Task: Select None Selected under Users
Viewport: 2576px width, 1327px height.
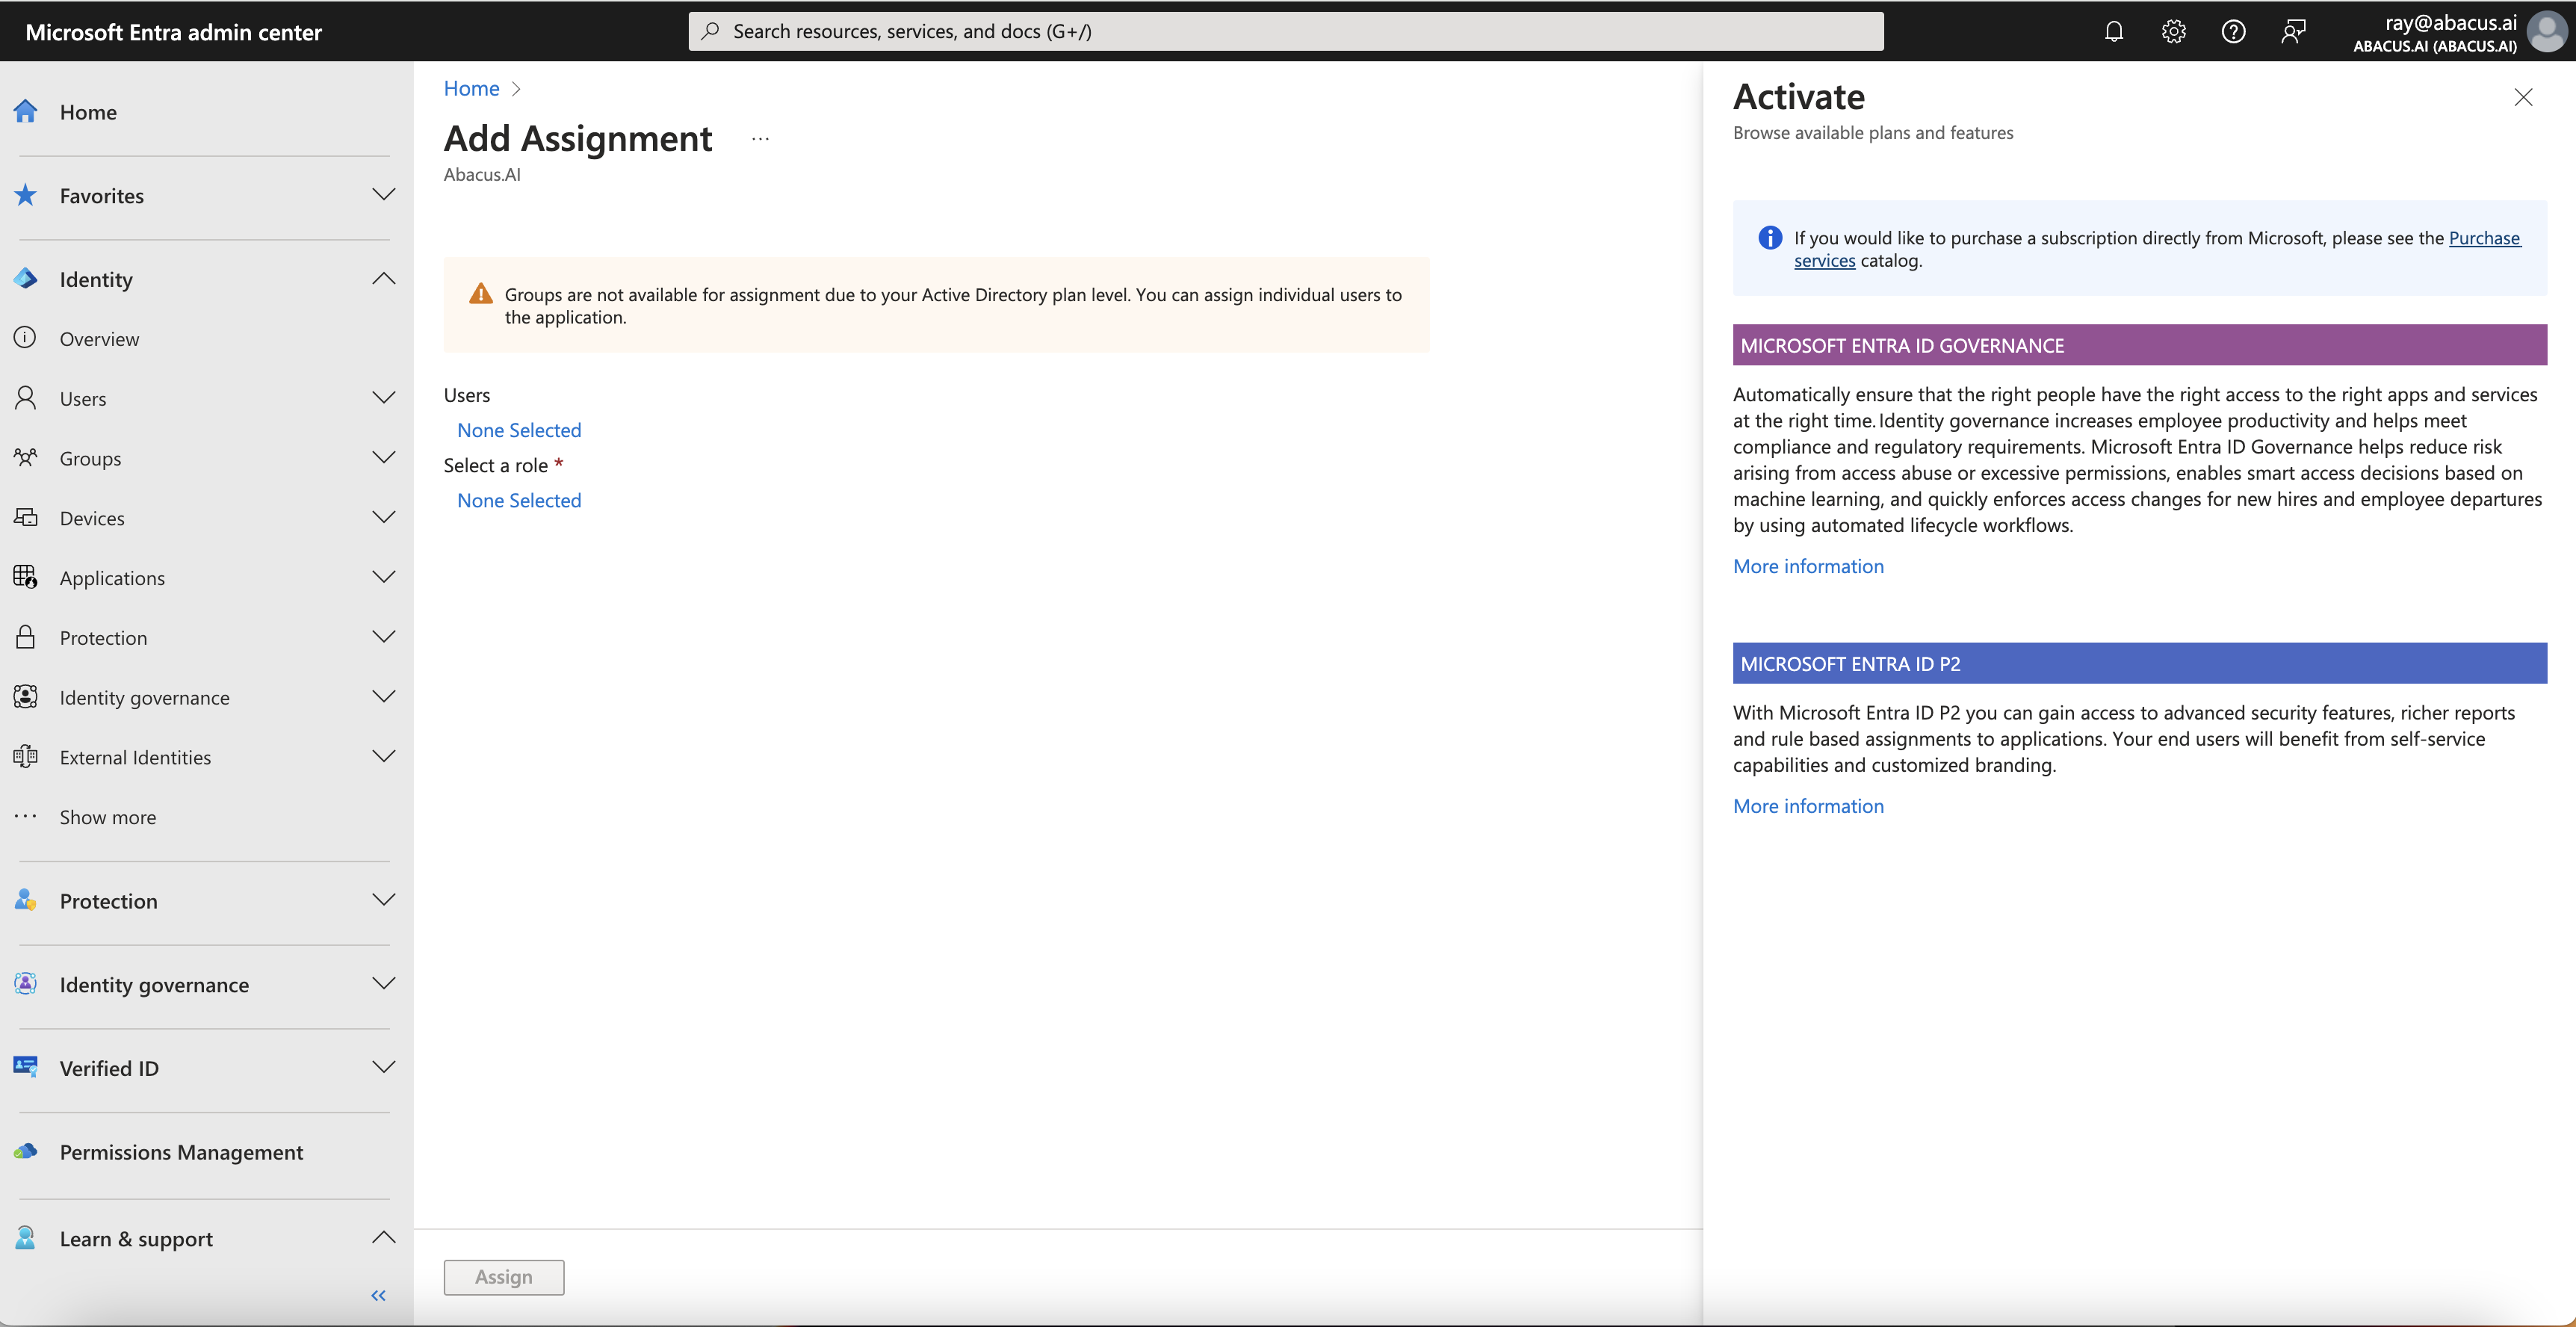Action: pos(519,429)
